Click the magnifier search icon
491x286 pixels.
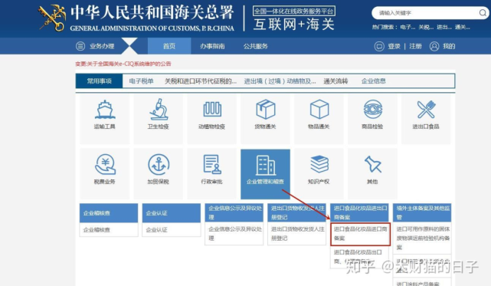tap(483, 13)
